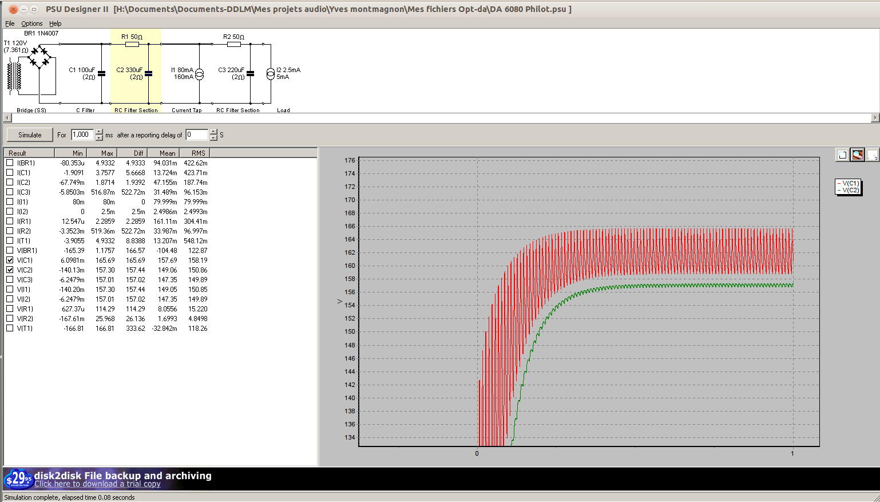
Task: Decrease the reporting delay with down arrow
Action: [x=213, y=138]
